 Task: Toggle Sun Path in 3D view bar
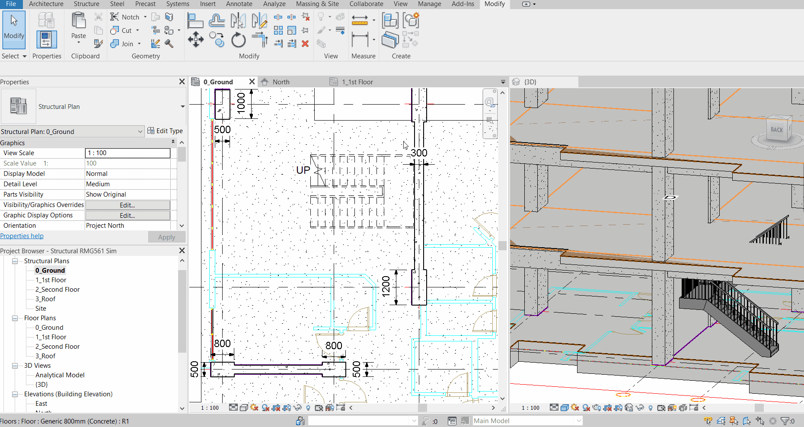[575, 408]
